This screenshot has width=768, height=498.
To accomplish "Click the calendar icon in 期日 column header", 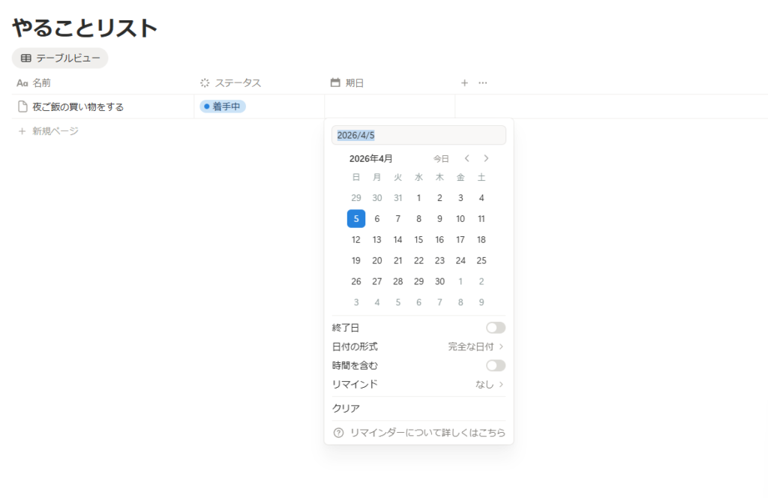I will pos(335,82).
